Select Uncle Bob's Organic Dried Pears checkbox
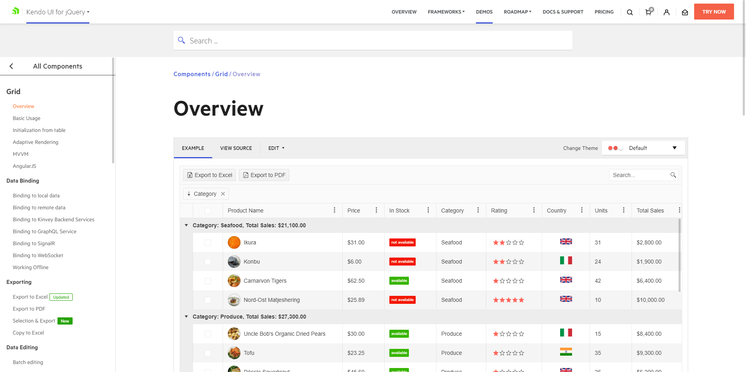 (208, 334)
